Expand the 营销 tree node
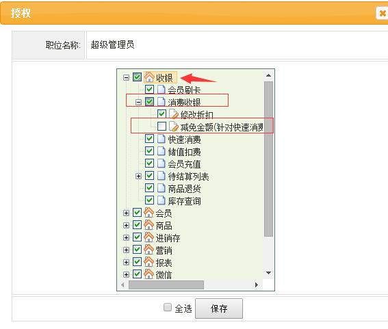388x329 pixels. (126, 250)
